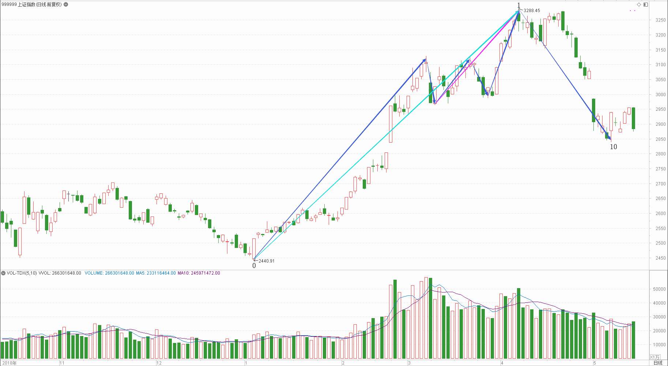
Task: Click the diamond icon at chart top-right
Action: (639, 4)
